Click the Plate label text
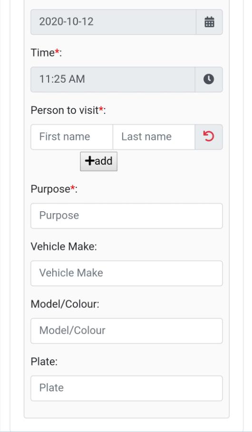 coord(44,361)
